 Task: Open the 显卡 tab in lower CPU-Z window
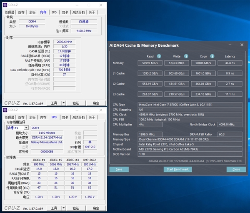[65, 118]
